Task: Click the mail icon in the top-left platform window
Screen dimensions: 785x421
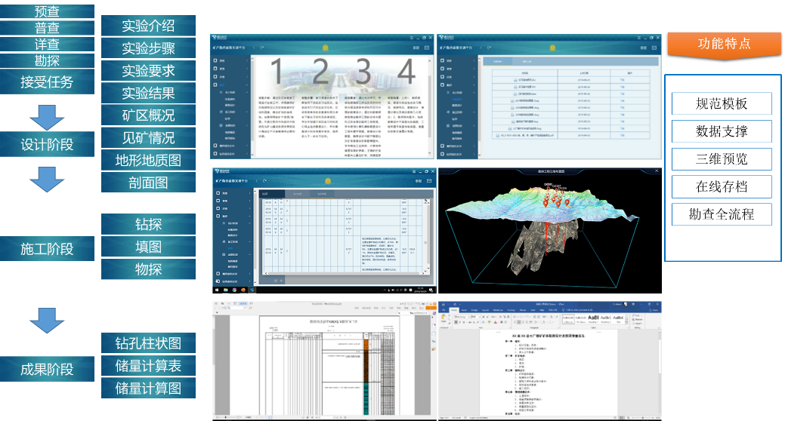Action: click(x=425, y=48)
